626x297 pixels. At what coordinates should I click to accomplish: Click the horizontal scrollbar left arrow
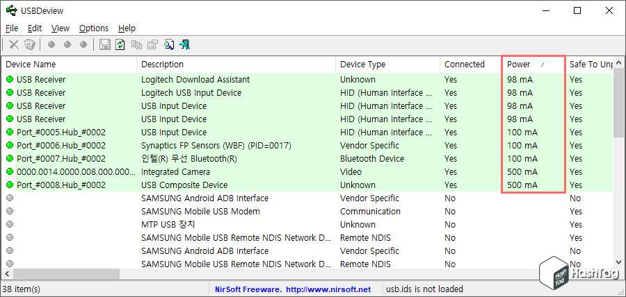(x=7, y=273)
